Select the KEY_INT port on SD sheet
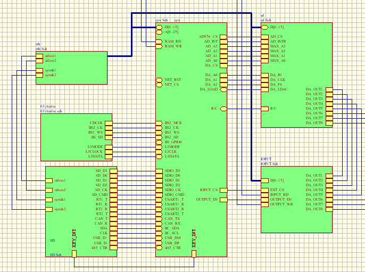This screenshot has width=365, height=272. tap(74, 253)
